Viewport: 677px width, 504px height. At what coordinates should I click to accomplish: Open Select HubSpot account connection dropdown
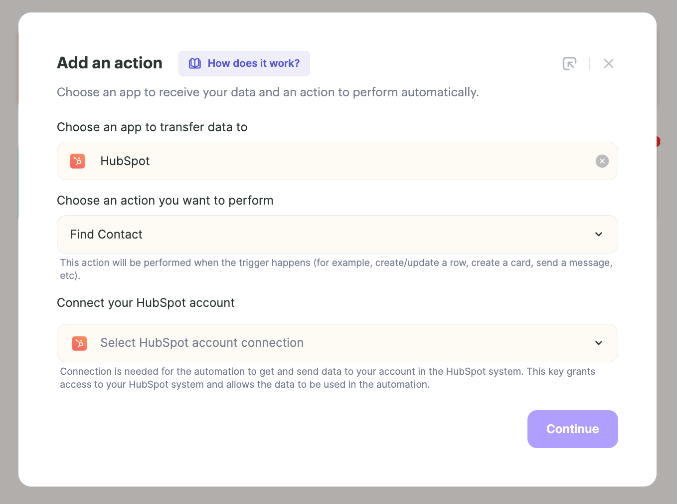tap(338, 343)
